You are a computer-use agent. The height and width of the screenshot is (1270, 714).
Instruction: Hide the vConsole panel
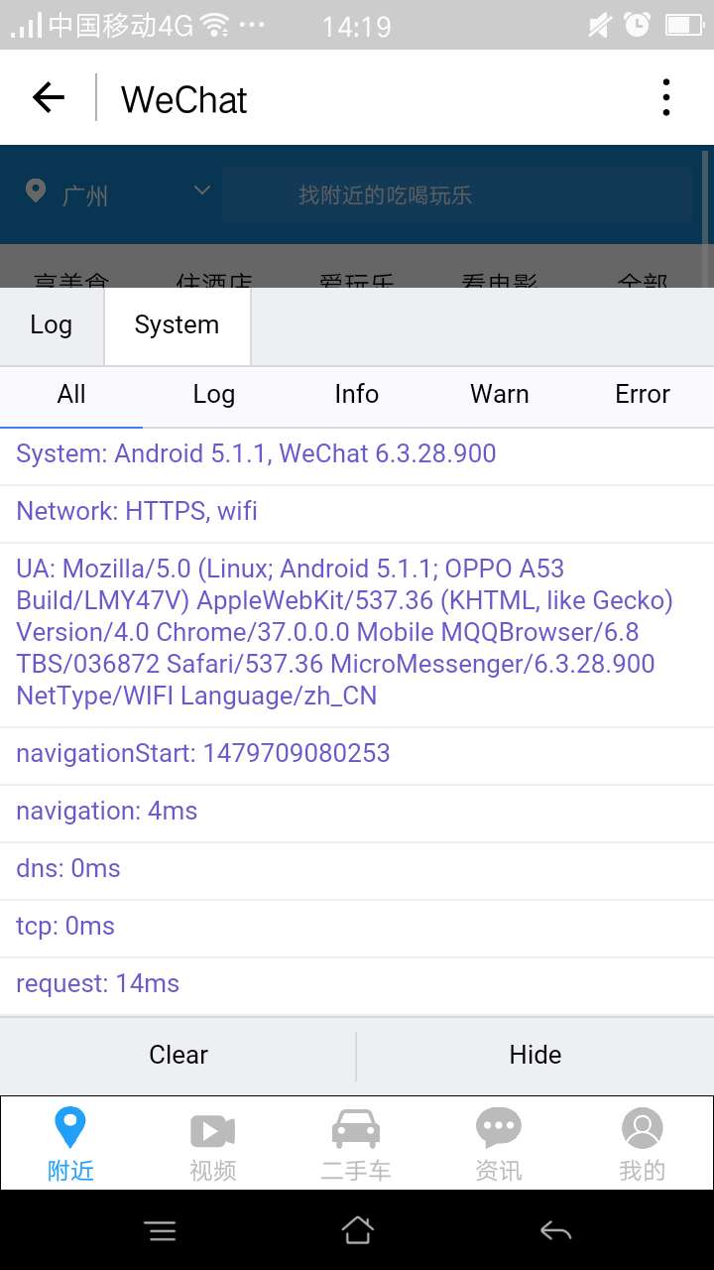535,1055
